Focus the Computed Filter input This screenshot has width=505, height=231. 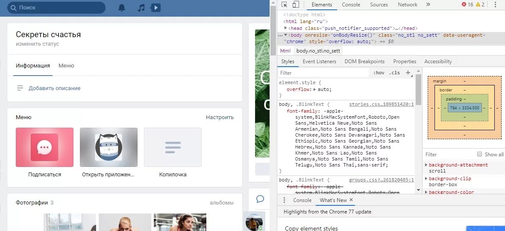click(x=449, y=154)
